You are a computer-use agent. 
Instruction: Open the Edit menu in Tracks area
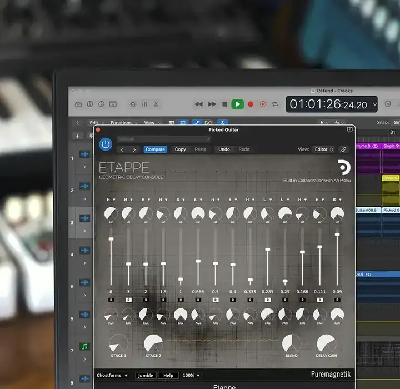pyautogui.click(x=97, y=123)
